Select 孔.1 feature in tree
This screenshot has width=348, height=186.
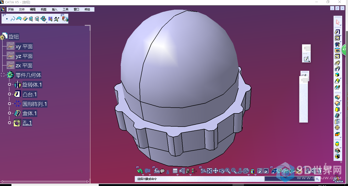pos(27,123)
